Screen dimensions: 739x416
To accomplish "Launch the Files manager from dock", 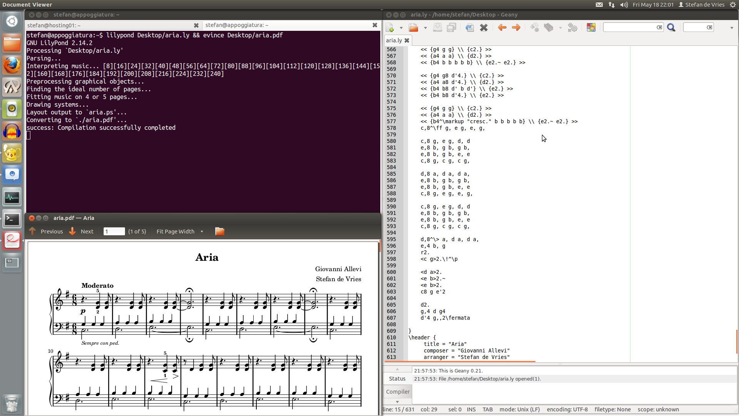I will point(12,43).
